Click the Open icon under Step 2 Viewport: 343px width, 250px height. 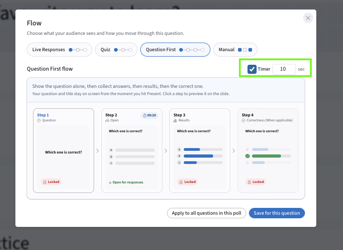tap(107, 120)
